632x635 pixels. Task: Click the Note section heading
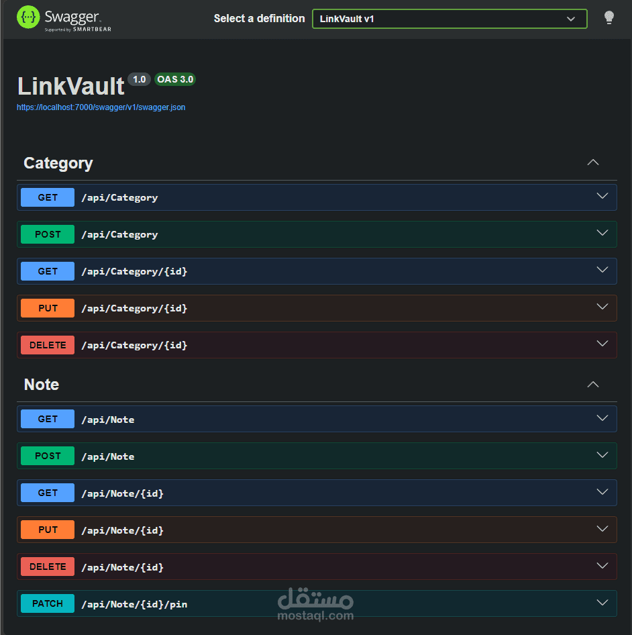(42, 385)
